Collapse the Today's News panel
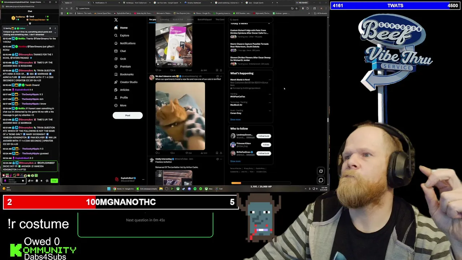462x260 pixels. click(x=269, y=23)
